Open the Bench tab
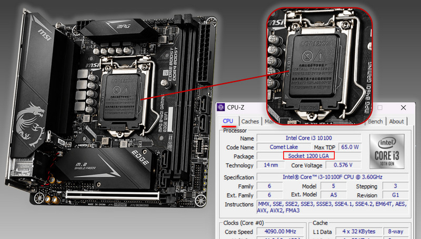The image size is (421, 239). click(375, 122)
